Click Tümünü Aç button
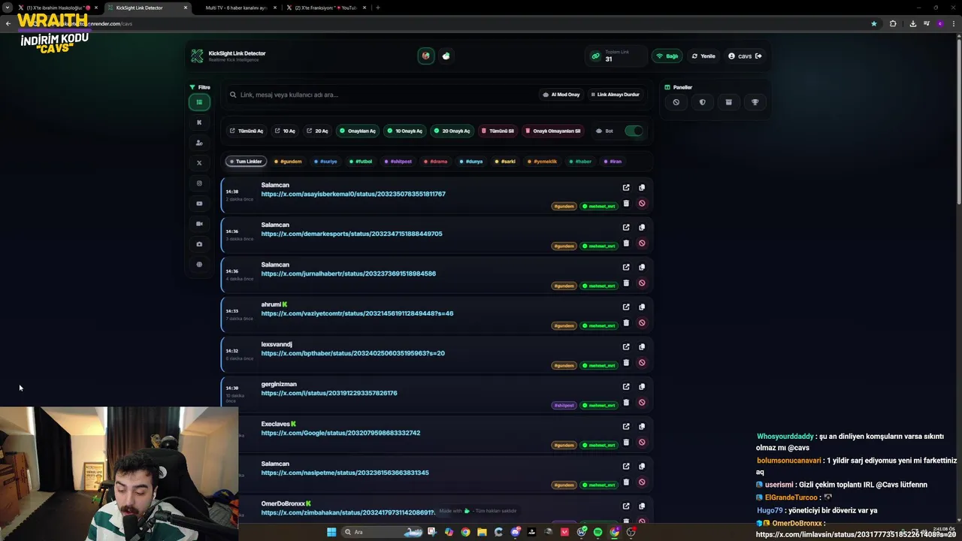962x541 pixels. click(x=247, y=131)
